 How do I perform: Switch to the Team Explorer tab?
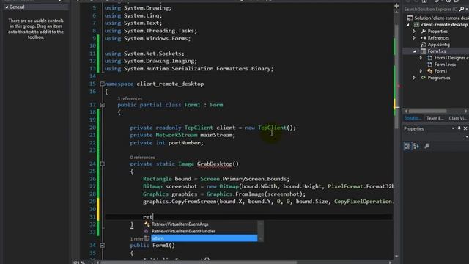pyautogui.click(x=435, y=118)
